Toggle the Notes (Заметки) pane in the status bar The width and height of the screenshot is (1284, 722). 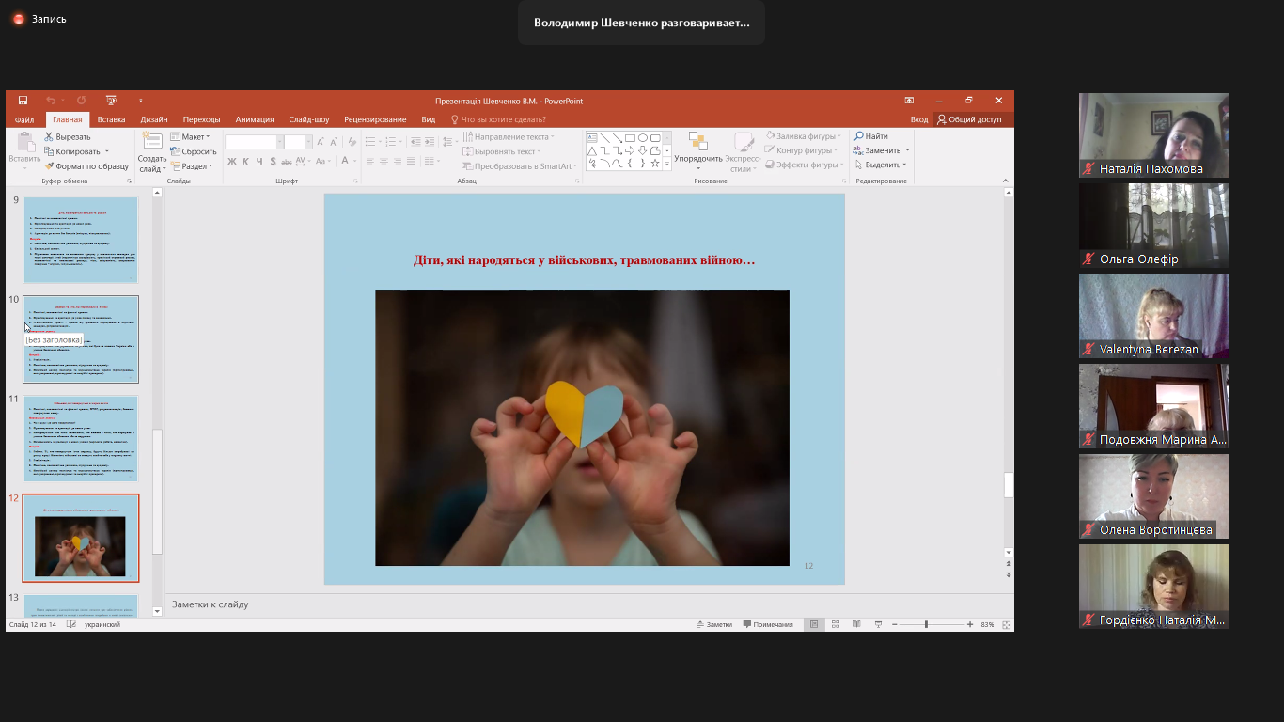click(x=713, y=624)
